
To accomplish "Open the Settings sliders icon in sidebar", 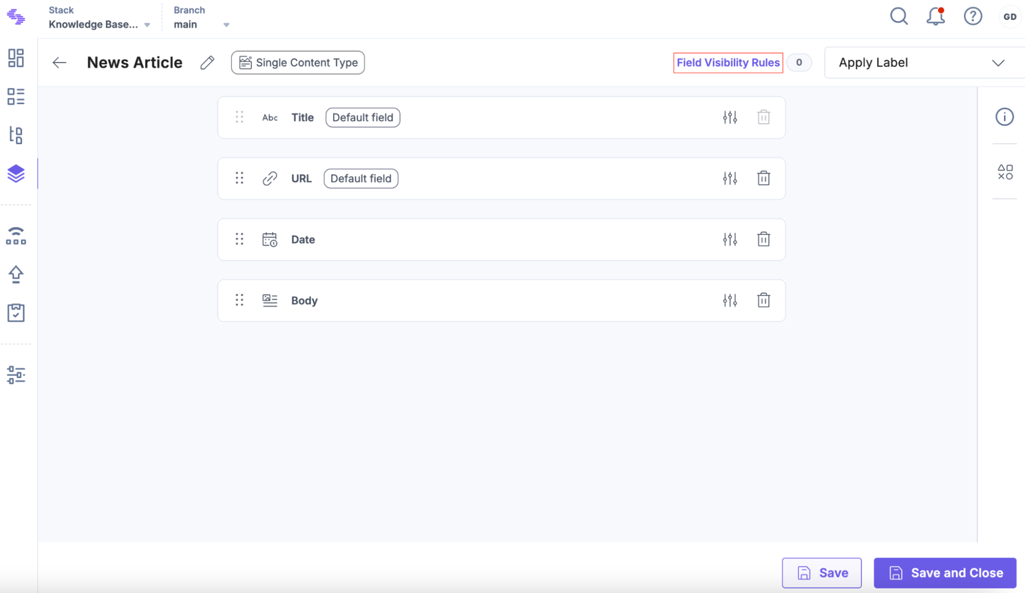I will pyautogui.click(x=16, y=375).
